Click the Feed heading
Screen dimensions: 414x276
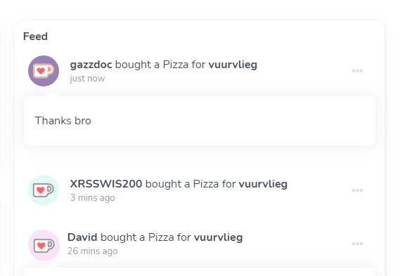tap(35, 37)
